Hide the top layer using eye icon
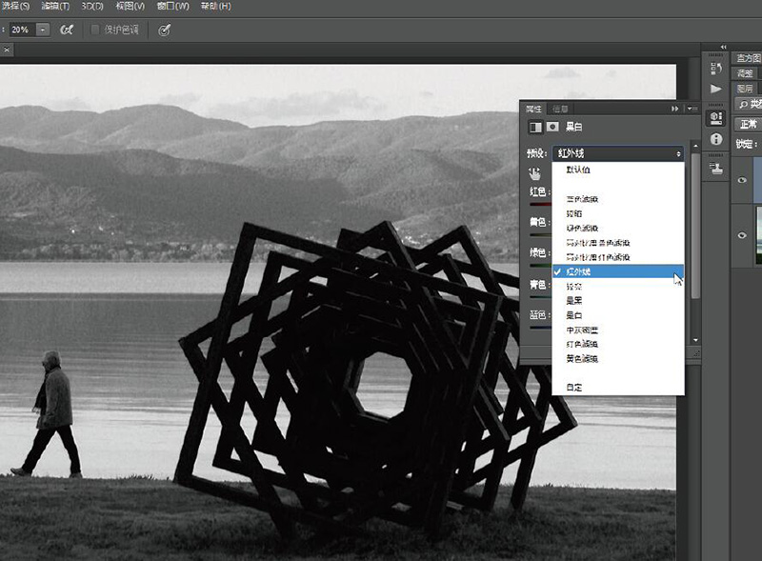Viewport: 762px width, 561px height. coord(743,181)
